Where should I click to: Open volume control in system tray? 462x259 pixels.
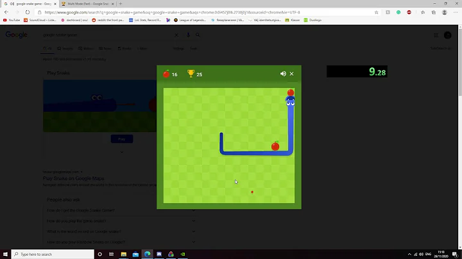point(422,255)
